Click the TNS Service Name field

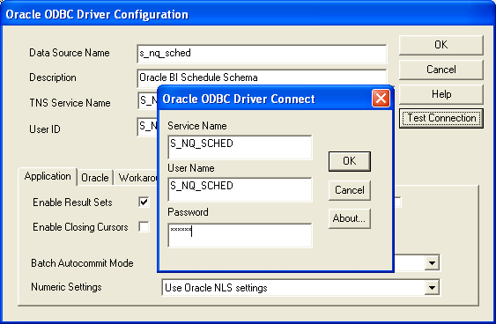point(147,100)
